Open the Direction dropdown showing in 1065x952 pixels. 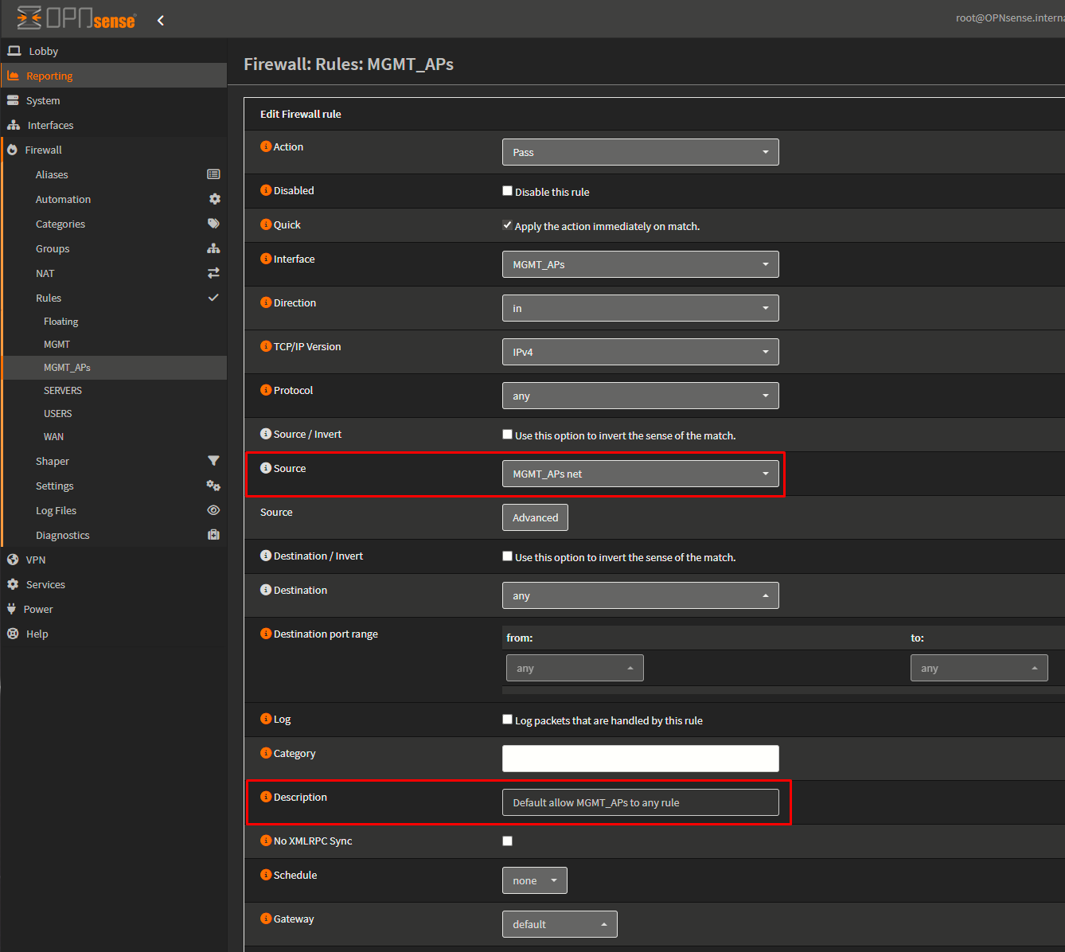point(640,308)
